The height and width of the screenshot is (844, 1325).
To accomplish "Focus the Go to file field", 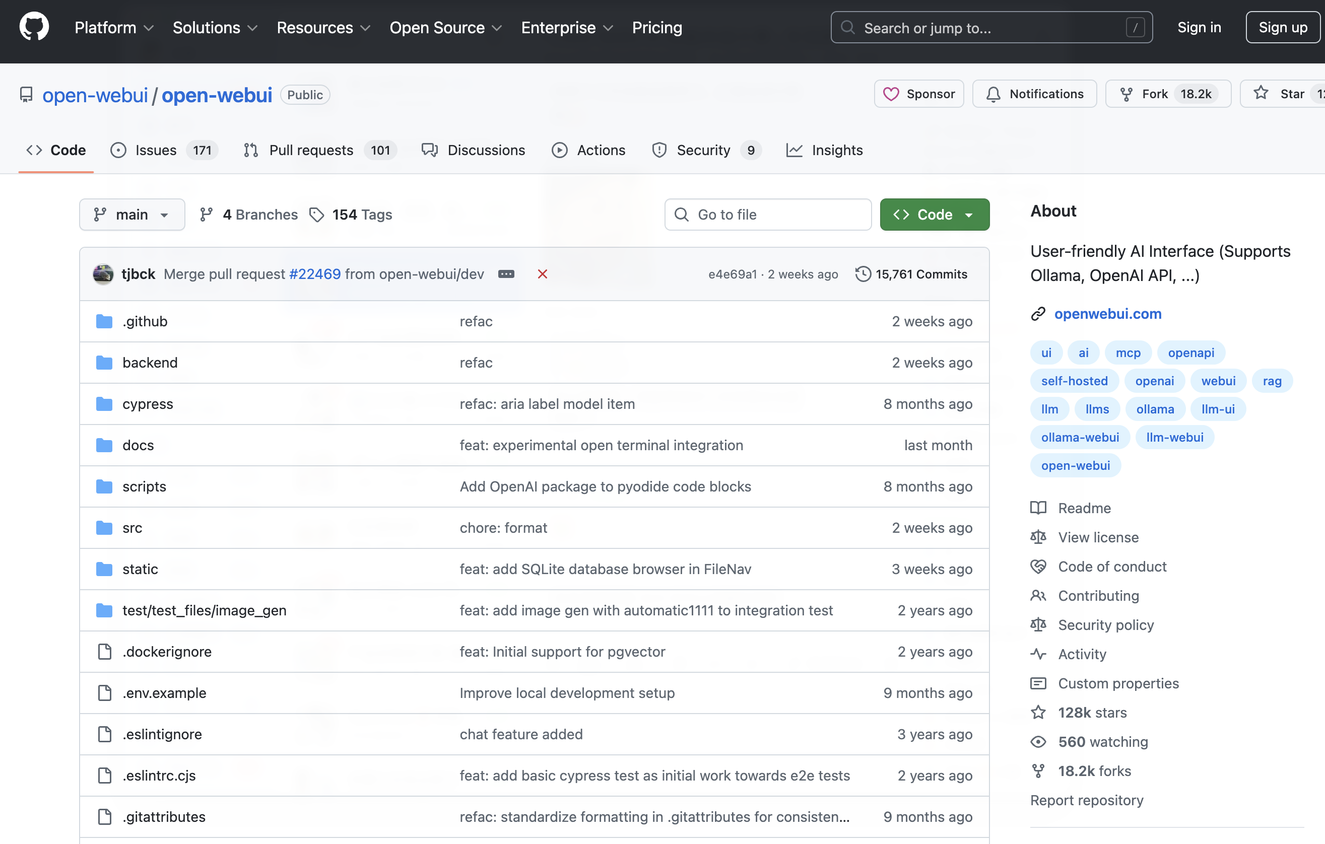I will pos(768,215).
